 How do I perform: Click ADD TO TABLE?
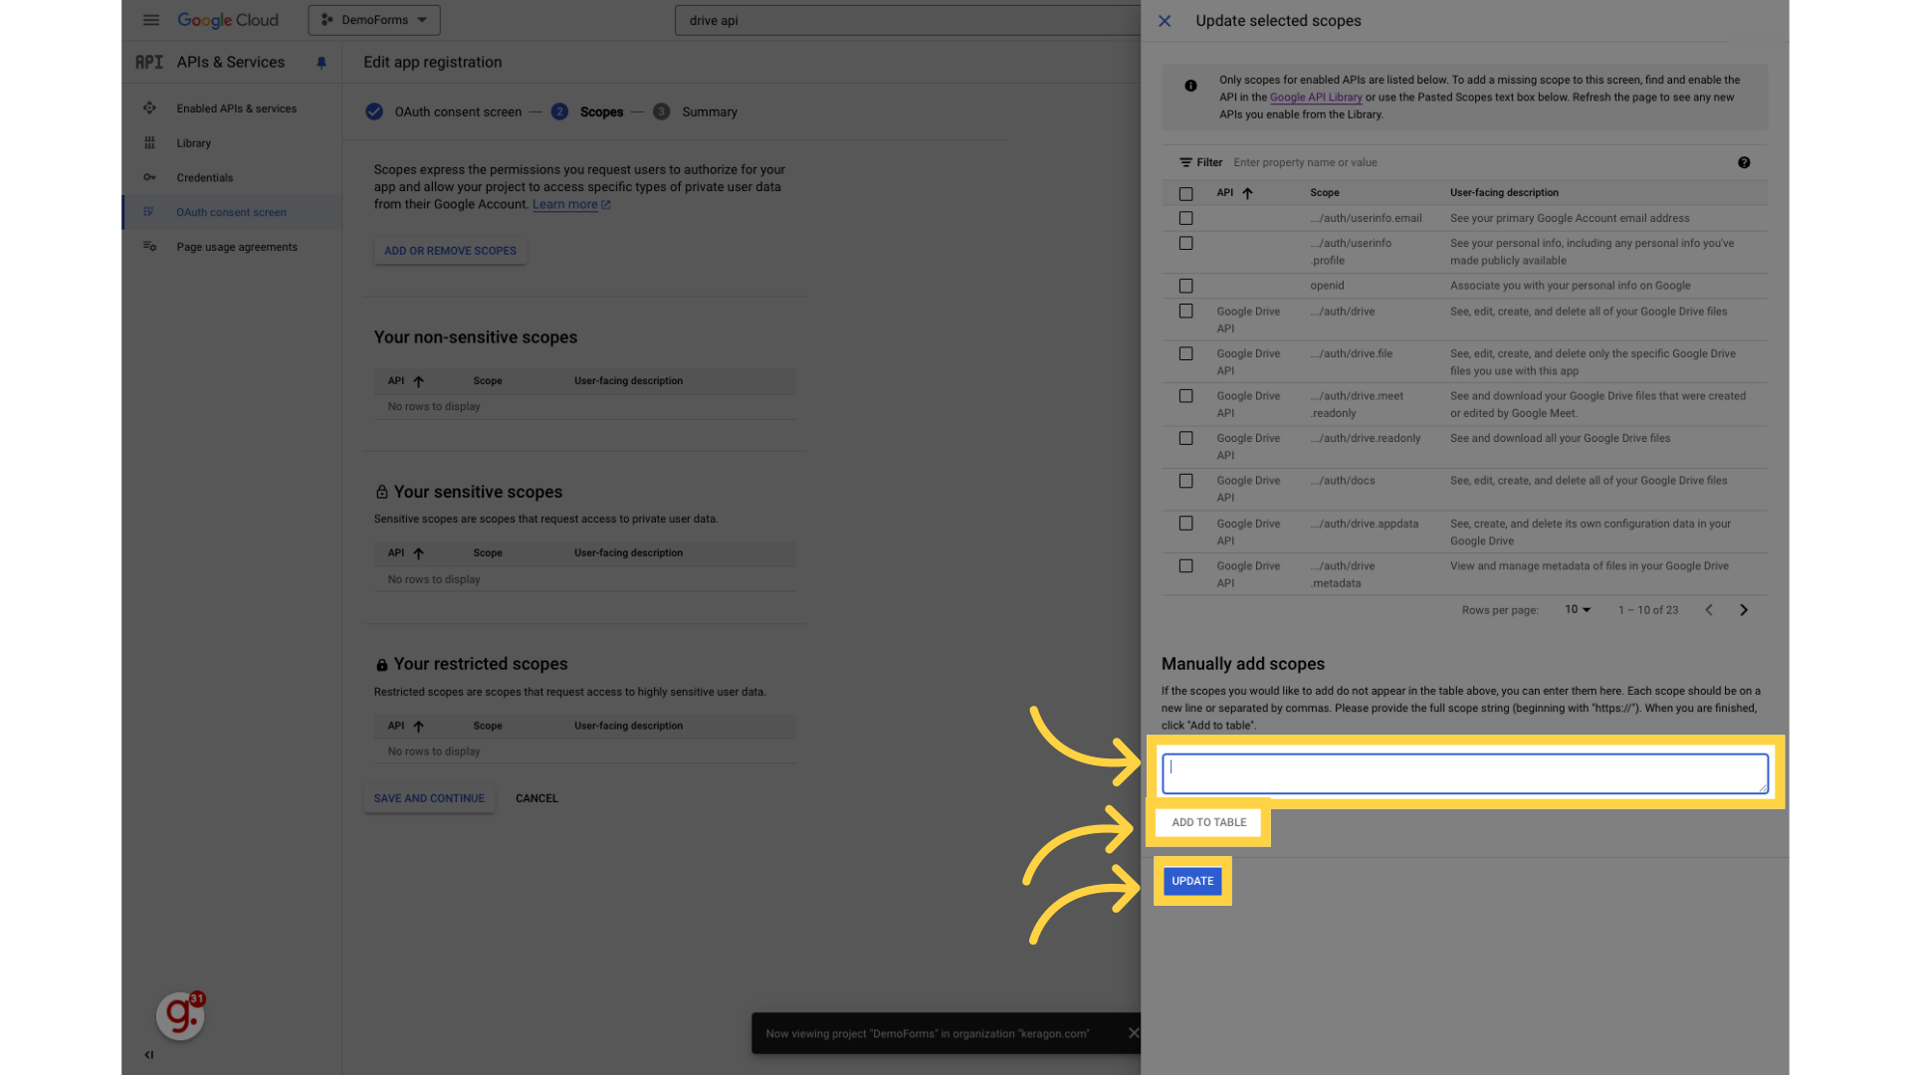click(x=1208, y=822)
